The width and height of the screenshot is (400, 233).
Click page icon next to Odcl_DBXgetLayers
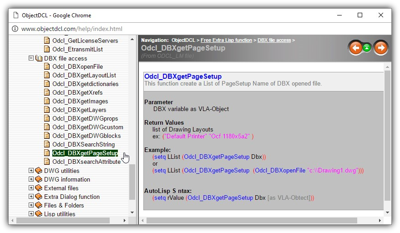coord(47,110)
